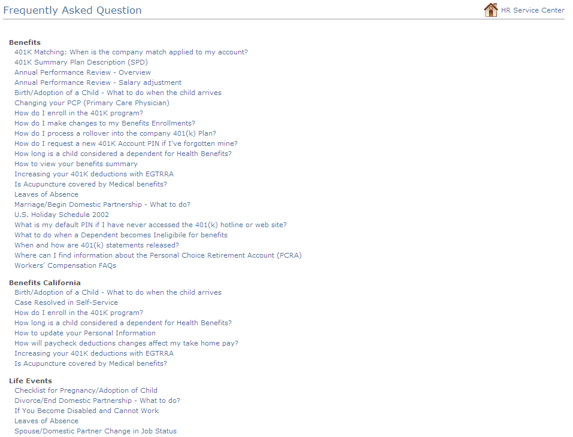573x437 pixels.
Task: Open Birth/Adoption of a Child under Benefits
Action: [117, 93]
